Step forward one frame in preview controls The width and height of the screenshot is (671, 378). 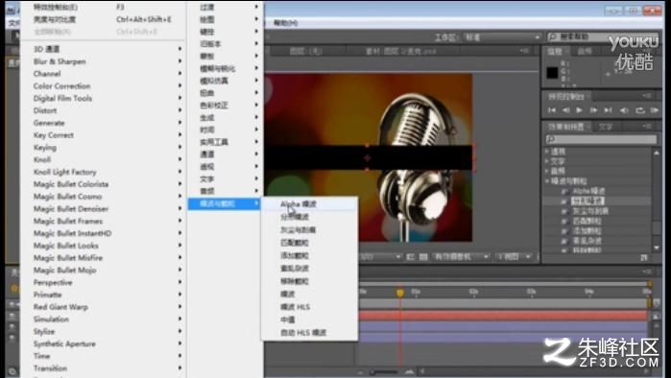[593, 110]
